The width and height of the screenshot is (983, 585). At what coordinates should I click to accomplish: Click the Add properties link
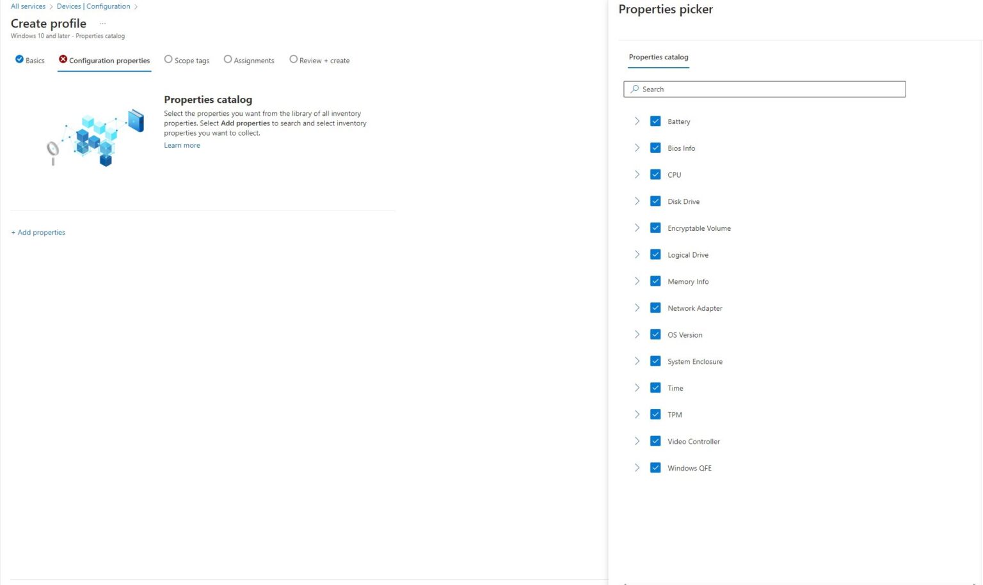click(38, 233)
